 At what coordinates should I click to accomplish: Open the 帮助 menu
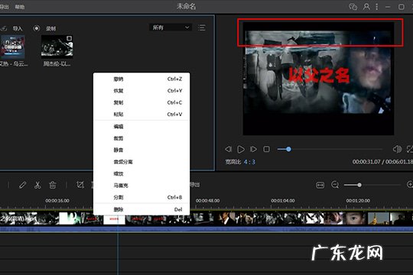point(20,7)
